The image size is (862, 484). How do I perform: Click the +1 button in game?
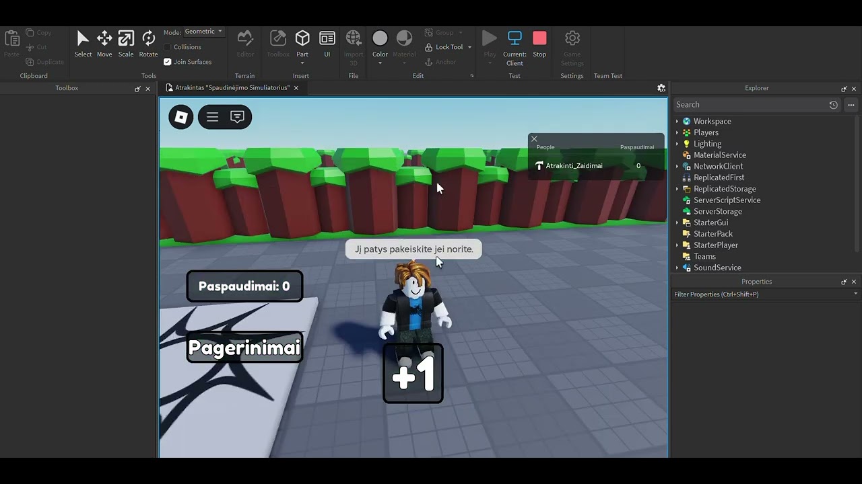413,374
